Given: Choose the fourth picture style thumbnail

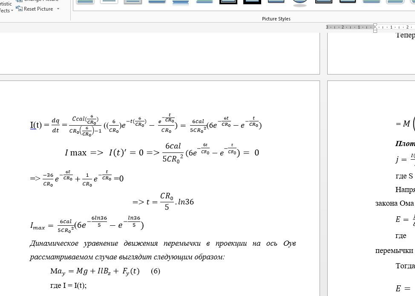Looking at the screenshot, I should point(157,2).
